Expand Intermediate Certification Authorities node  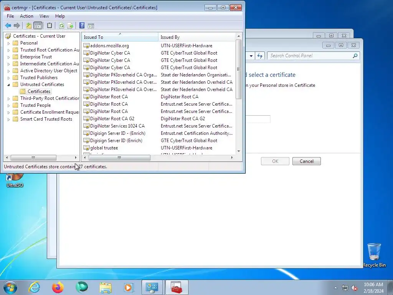coord(8,64)
